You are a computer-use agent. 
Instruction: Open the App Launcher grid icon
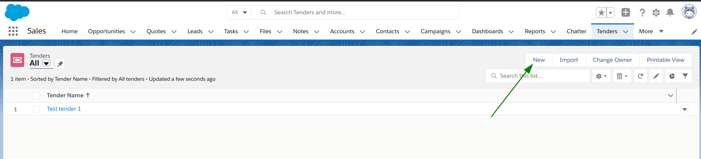point(13,31)
